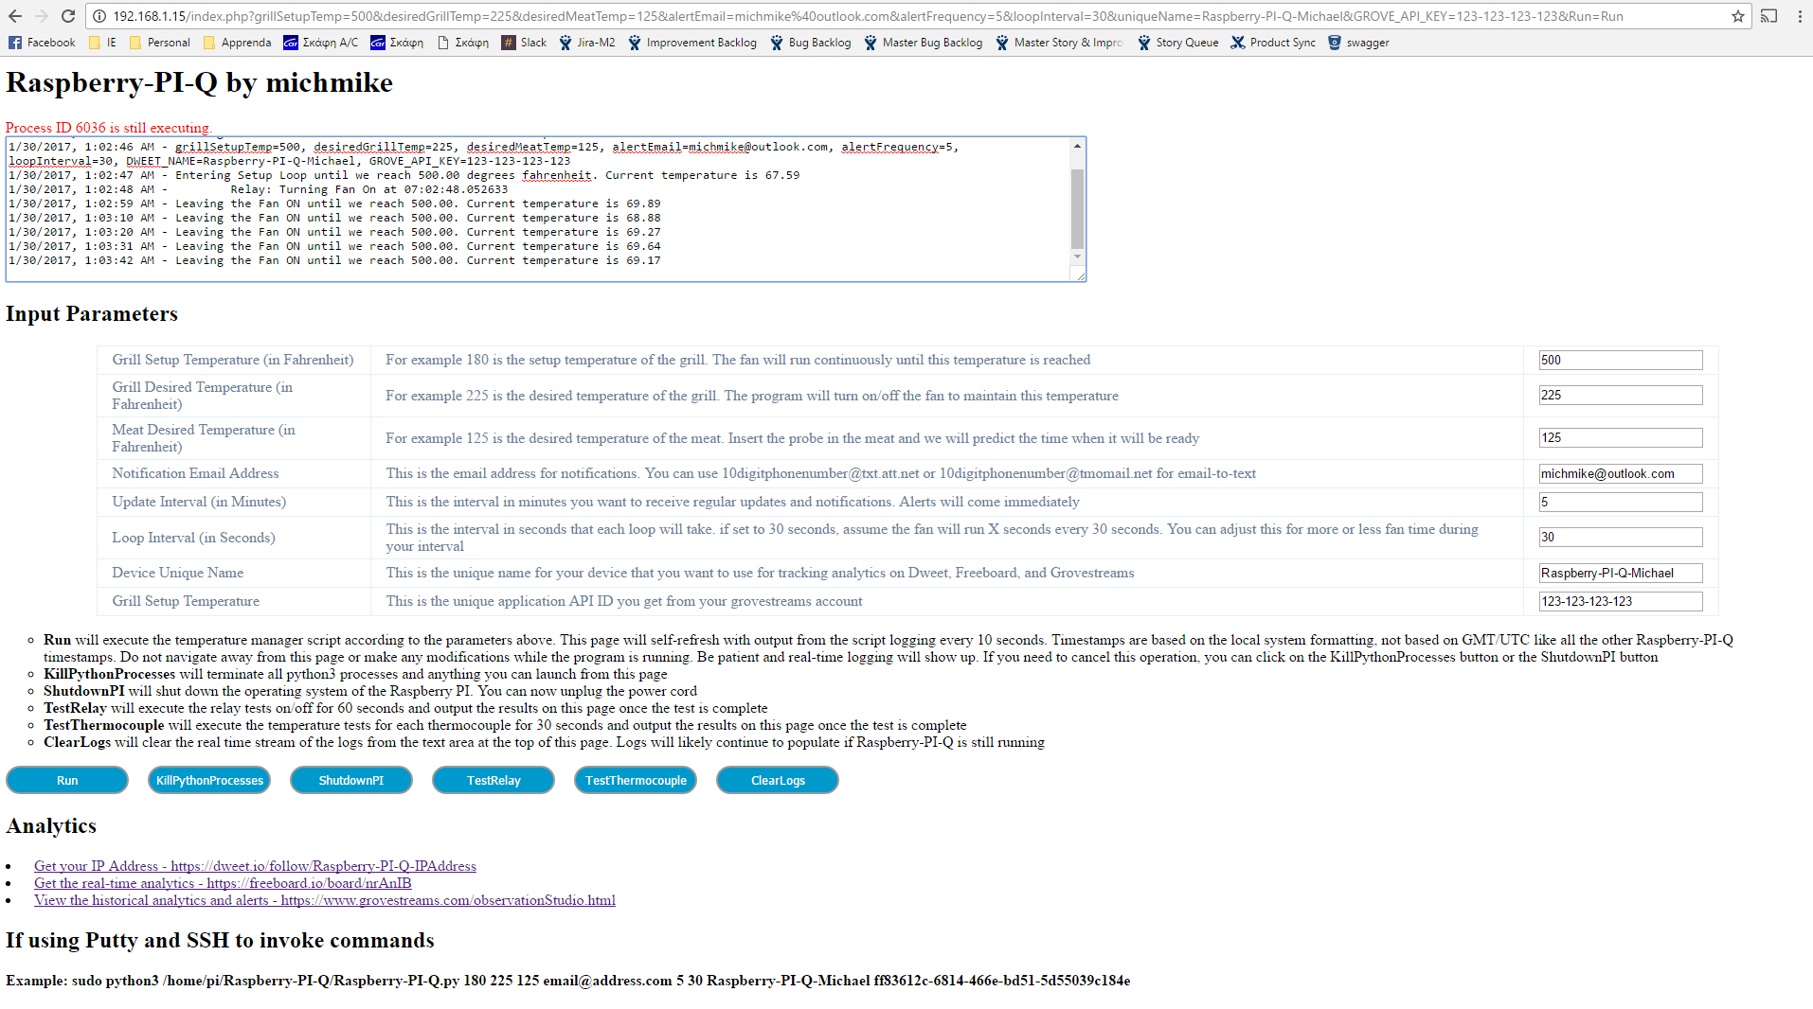
Task: Open the Improvement Backlog bookmark
Action: click(x=692, y=43)
